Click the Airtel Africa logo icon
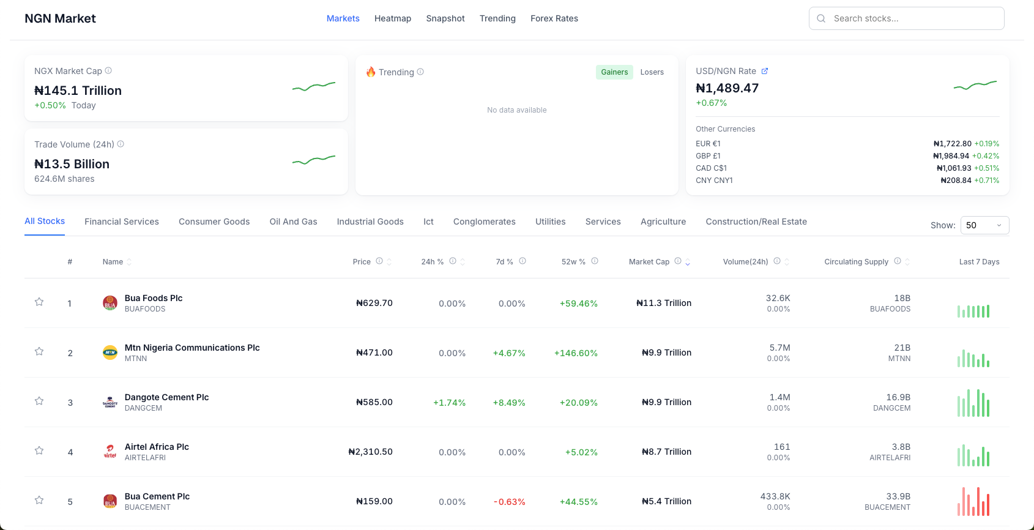The height and width of the screenshot is (530, 1034). coord(110,452)
